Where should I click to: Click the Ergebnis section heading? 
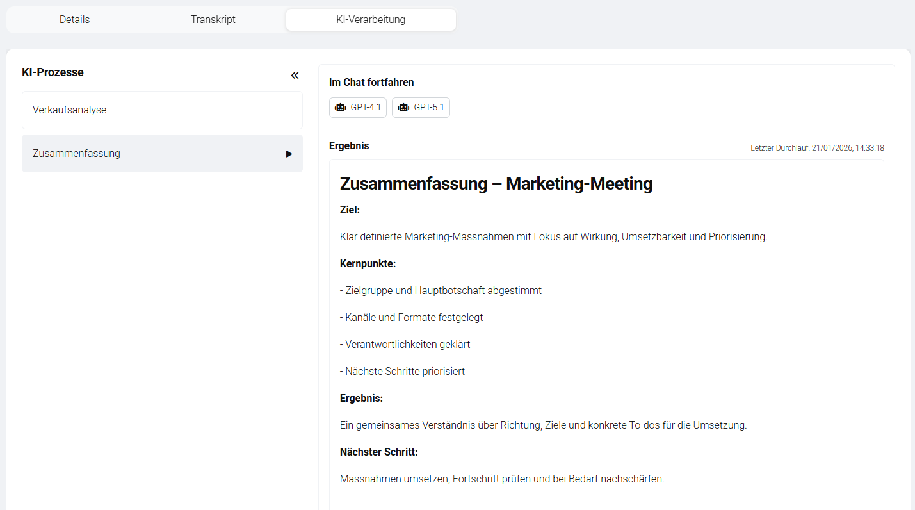pyautogui.click(x=349, y=145)
